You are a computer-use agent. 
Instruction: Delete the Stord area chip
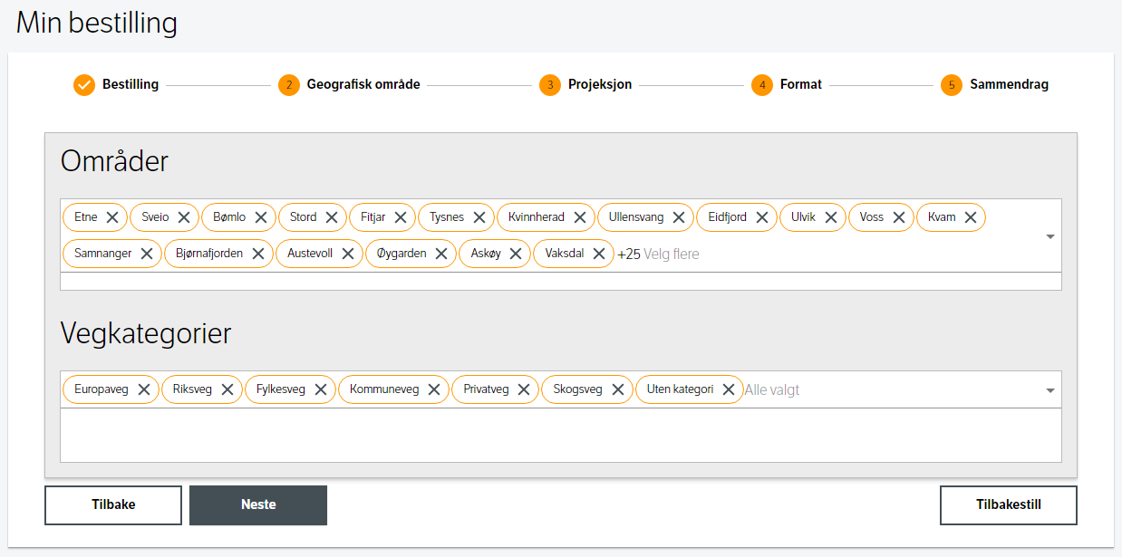pyautogui.click(x=331, y=217)
